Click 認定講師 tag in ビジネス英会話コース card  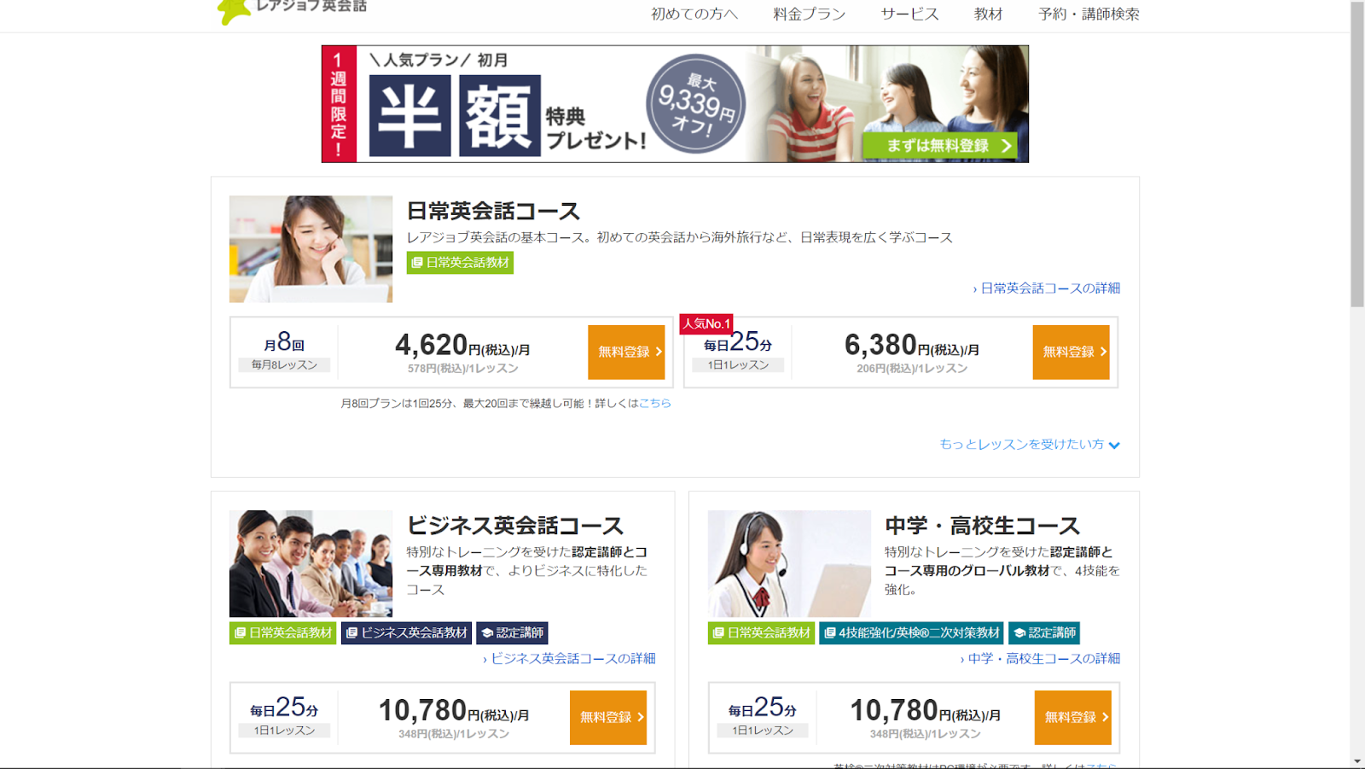pos(512,633)
